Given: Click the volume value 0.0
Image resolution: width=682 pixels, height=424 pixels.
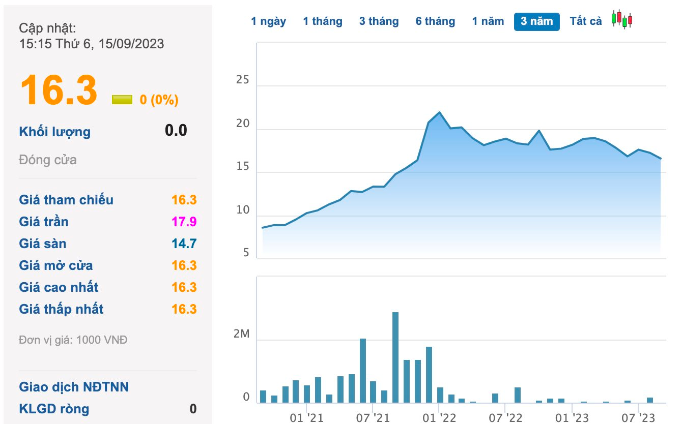Looking at the screenshot, I should click(176, 131).
